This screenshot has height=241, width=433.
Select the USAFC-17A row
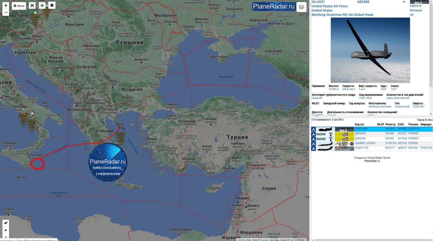(372, 148)
